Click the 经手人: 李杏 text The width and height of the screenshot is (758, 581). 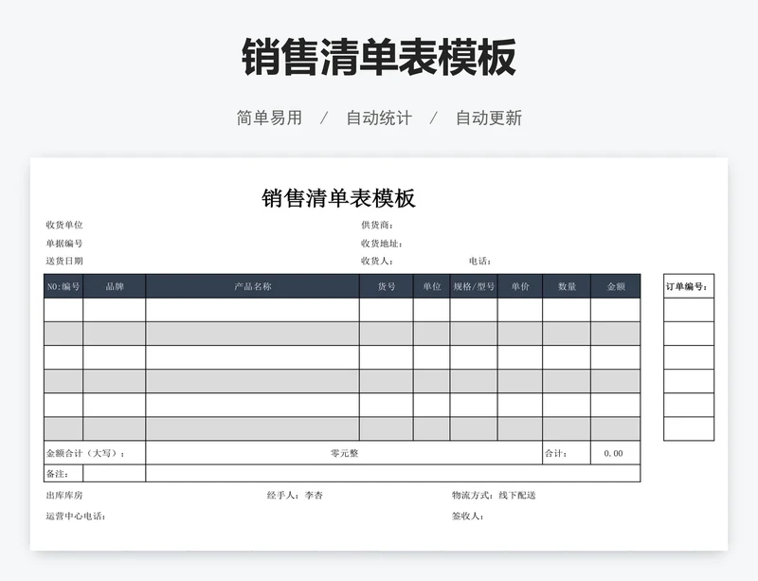[x=295, y=496]
